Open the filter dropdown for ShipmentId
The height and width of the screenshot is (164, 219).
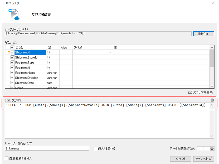110,52
